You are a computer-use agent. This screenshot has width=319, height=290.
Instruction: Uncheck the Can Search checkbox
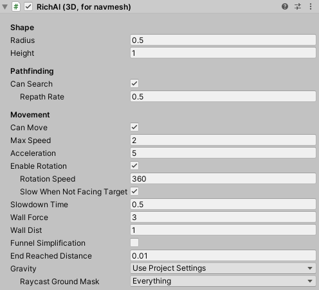(134, 83)
